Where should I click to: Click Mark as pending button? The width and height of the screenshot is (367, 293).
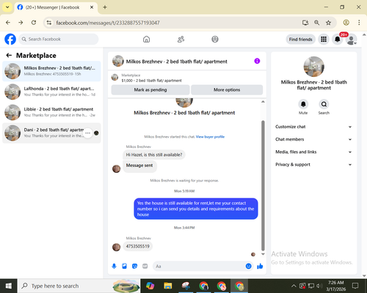[150, 90]
